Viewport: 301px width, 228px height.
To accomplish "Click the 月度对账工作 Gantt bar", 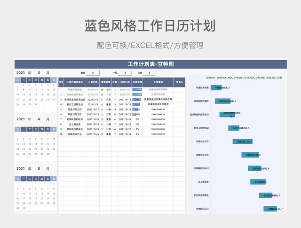I will tap(243, 142).
